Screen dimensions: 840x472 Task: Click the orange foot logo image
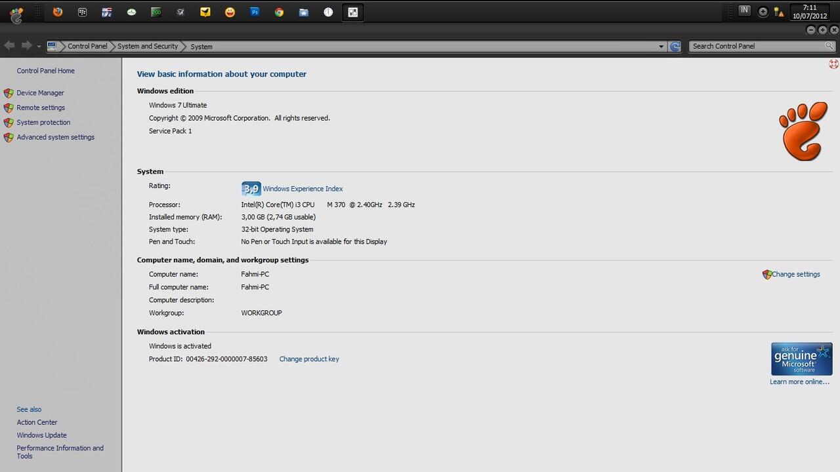click(x=803, y=131)
